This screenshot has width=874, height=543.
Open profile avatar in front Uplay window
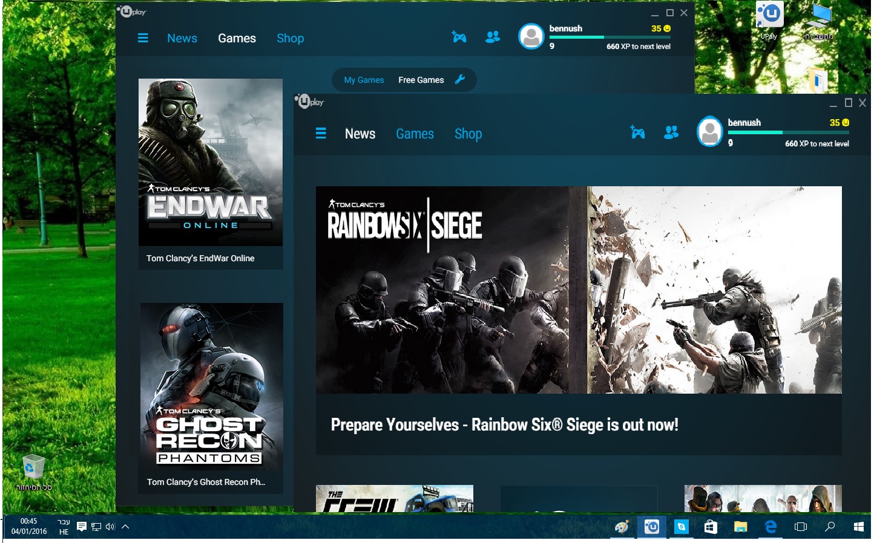[710, 131]
